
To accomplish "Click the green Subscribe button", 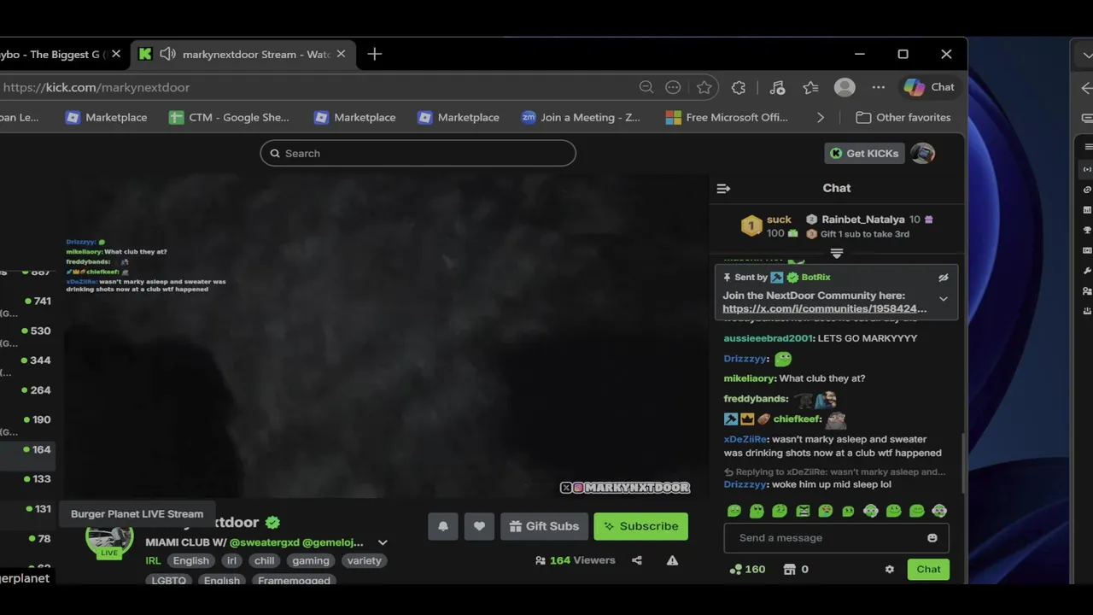I will point(641,526).
